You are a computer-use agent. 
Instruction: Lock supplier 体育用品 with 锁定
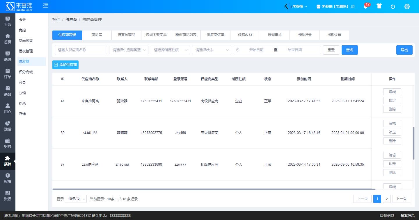(x=392, y=132)
